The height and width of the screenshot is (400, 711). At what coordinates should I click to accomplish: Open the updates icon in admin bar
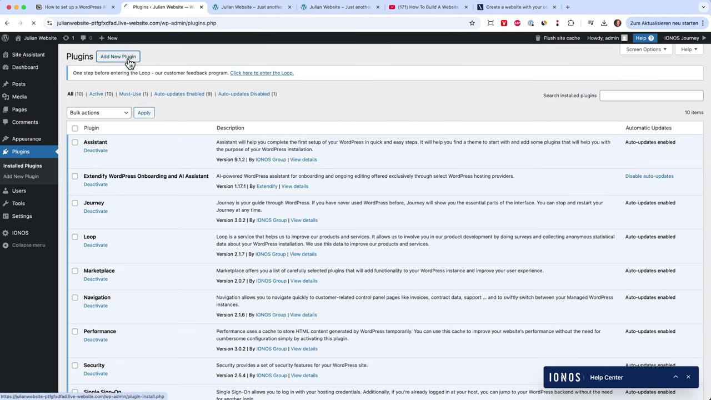(68, 38)
